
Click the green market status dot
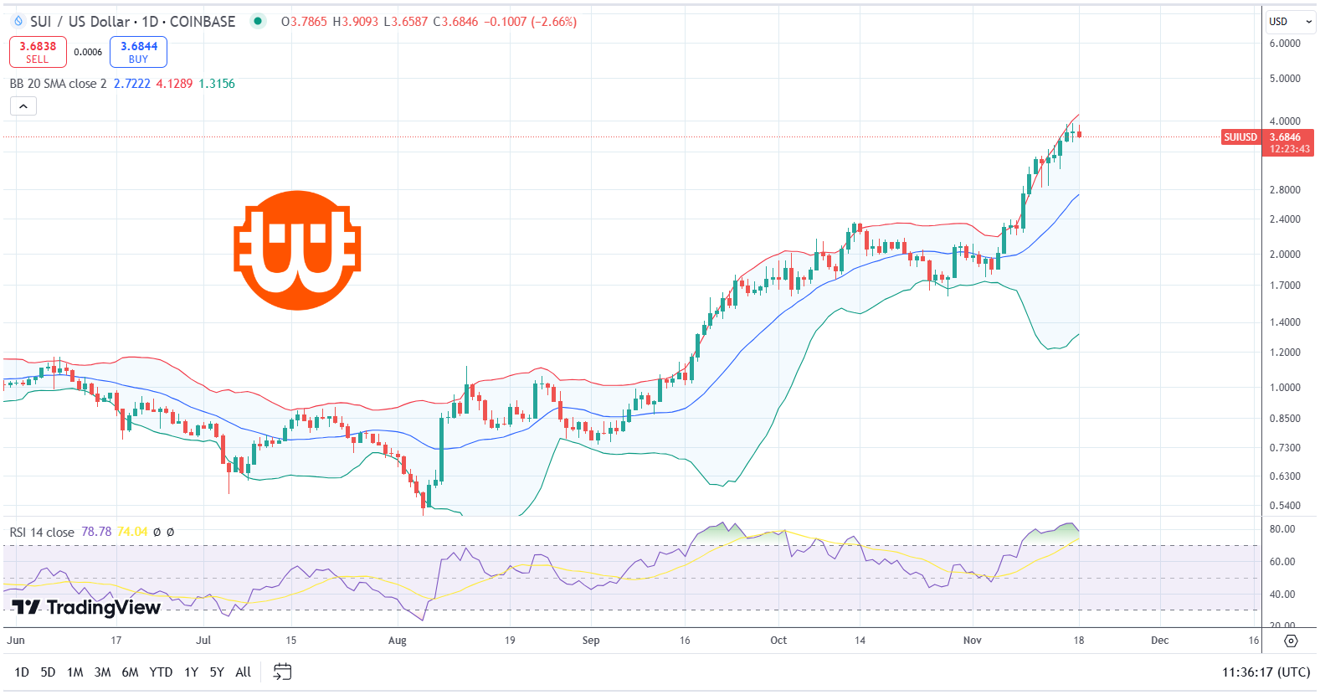click(x=258, y=21)
